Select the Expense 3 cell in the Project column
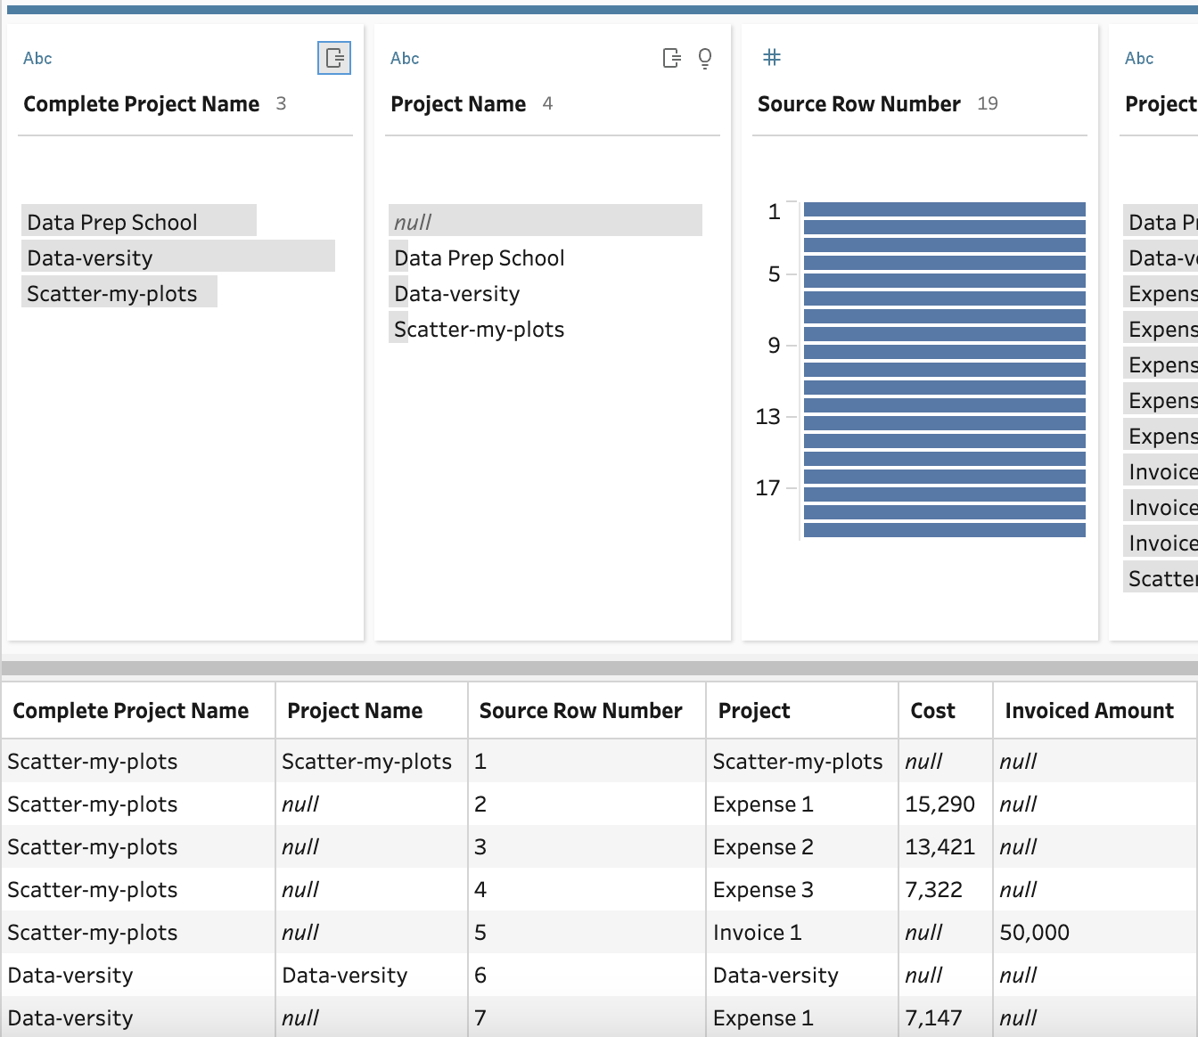This screenshot has width=1198, height=1037. tap(764, 889)
